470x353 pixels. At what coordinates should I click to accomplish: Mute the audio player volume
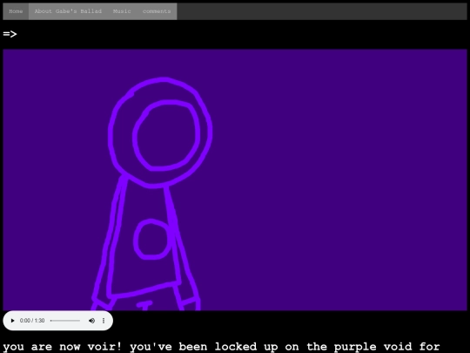(x=91, y=321)
